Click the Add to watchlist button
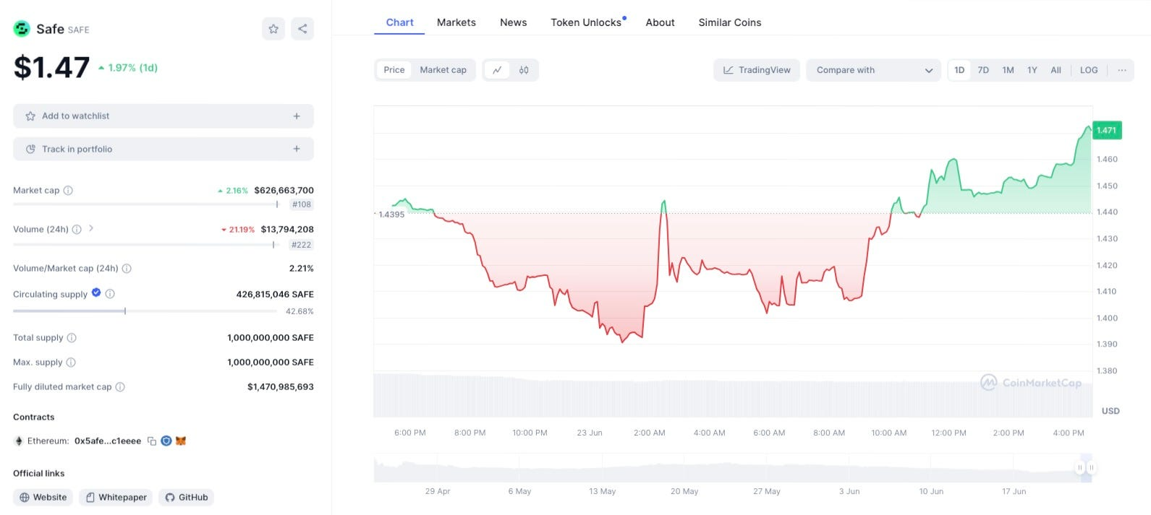Viewport: 1151px width, 515px height. (x=163, y=116)
